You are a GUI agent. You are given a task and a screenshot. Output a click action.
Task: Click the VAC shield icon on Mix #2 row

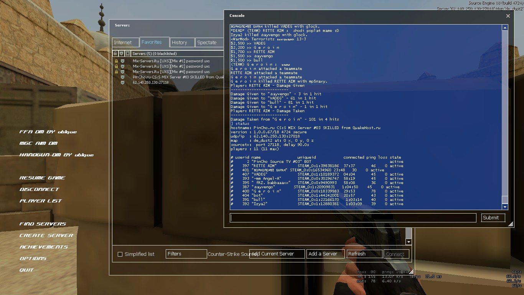coord(122,66)
